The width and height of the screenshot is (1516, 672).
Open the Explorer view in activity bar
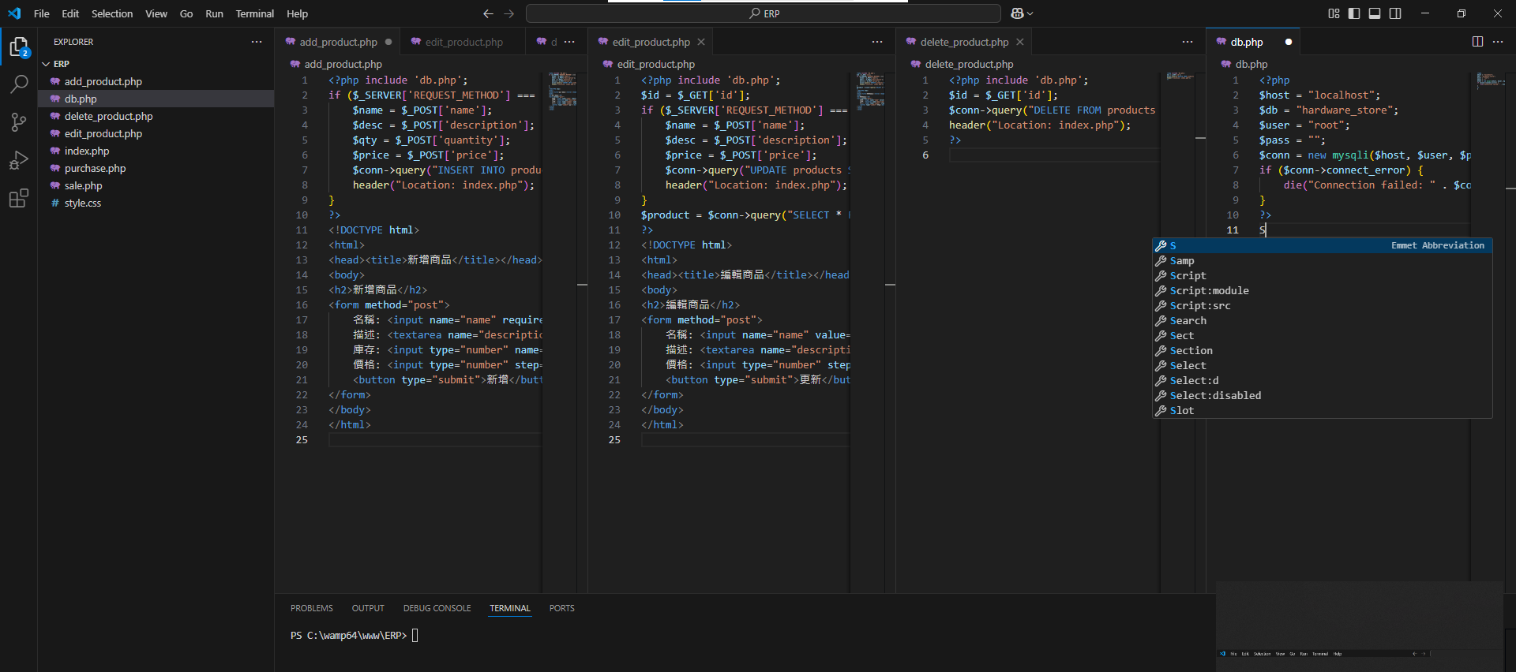pyautogui.click(x=19, y=47)
